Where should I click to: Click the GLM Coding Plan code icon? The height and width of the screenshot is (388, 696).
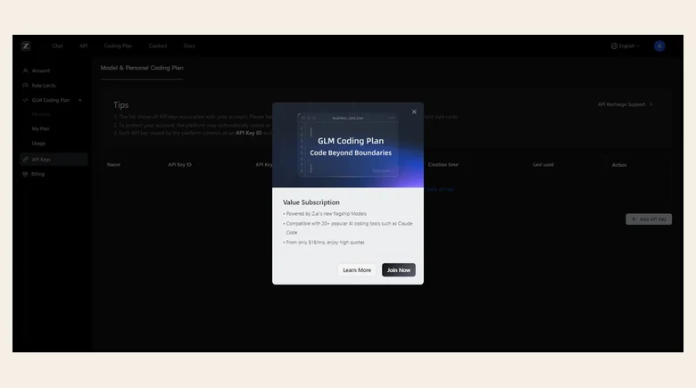coord(25,100)
